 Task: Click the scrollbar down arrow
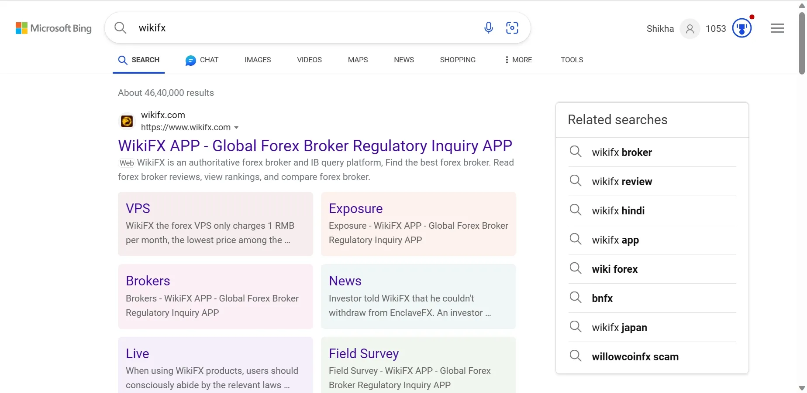tap(802, 388)
